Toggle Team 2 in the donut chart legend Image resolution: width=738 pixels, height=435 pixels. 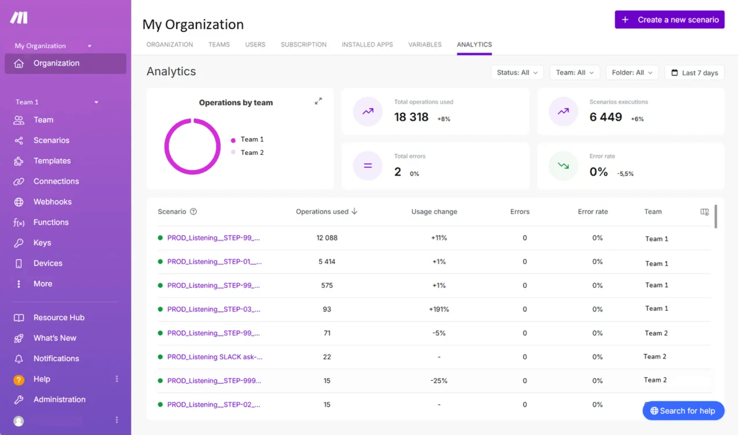click(252, 153)
